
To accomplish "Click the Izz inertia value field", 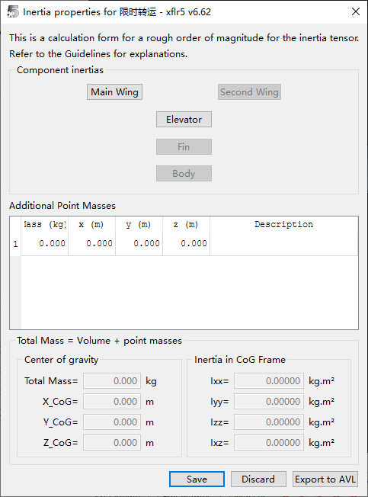I will pyautogui.click(x=269, y=422).
